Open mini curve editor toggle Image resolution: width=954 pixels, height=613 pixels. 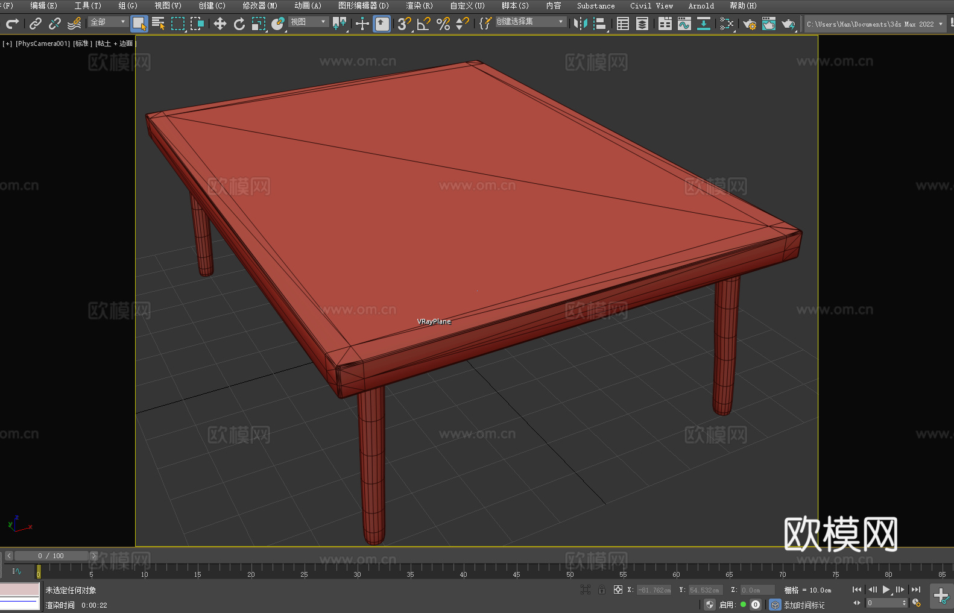17,571
